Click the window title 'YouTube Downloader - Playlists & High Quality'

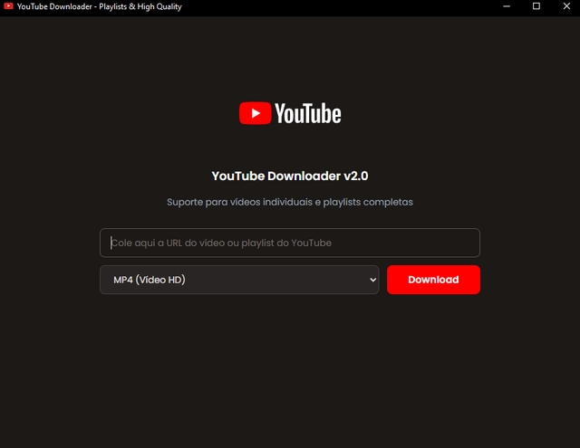pos(100,6)
